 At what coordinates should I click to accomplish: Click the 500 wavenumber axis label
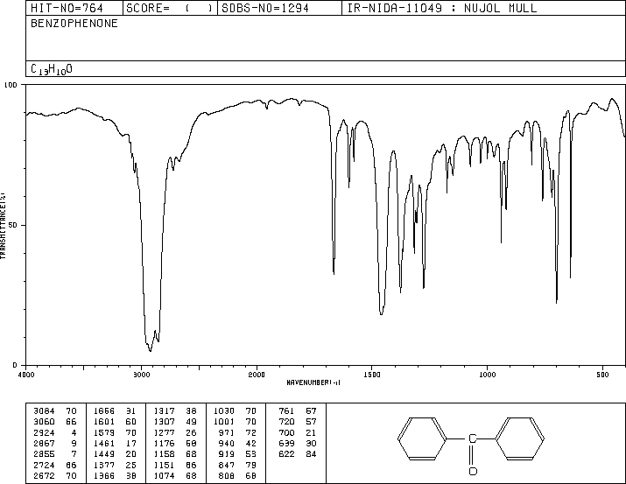pos(602,375)
